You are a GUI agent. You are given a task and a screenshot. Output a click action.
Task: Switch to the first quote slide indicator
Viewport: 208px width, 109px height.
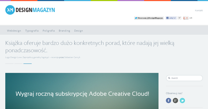(9, 63)
